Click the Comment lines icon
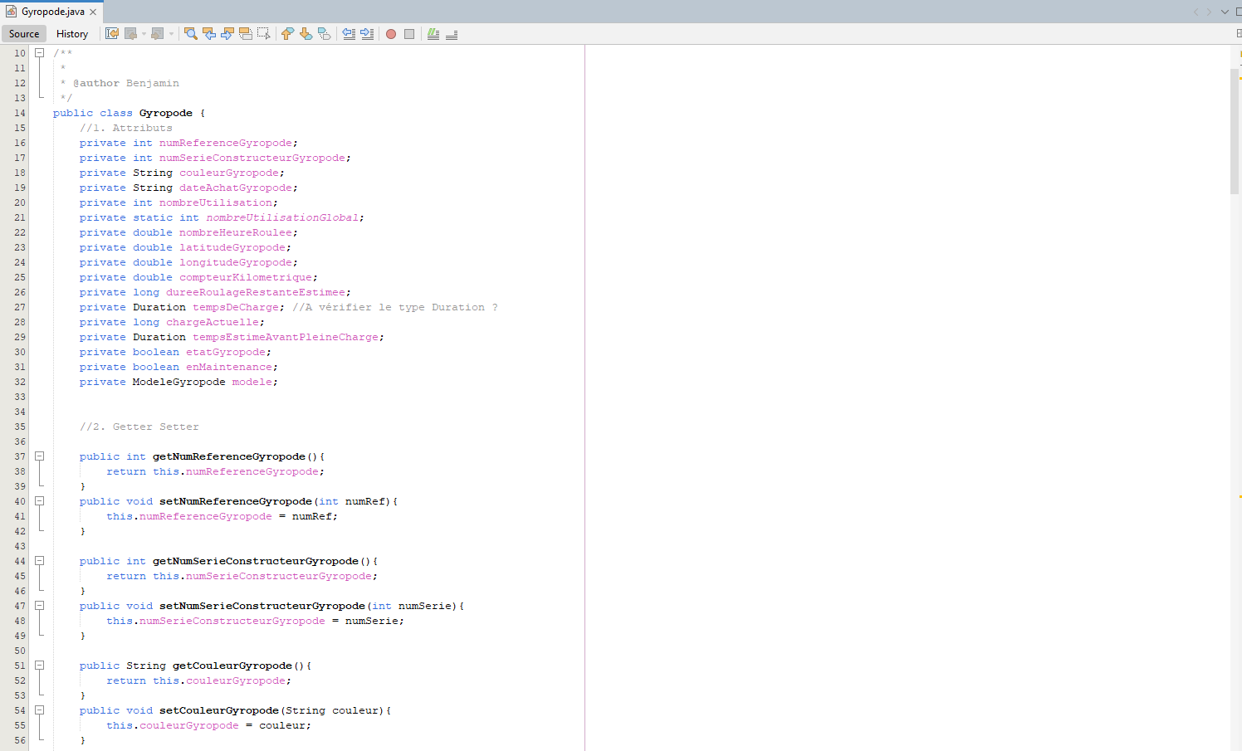 (x=433, y=34)
